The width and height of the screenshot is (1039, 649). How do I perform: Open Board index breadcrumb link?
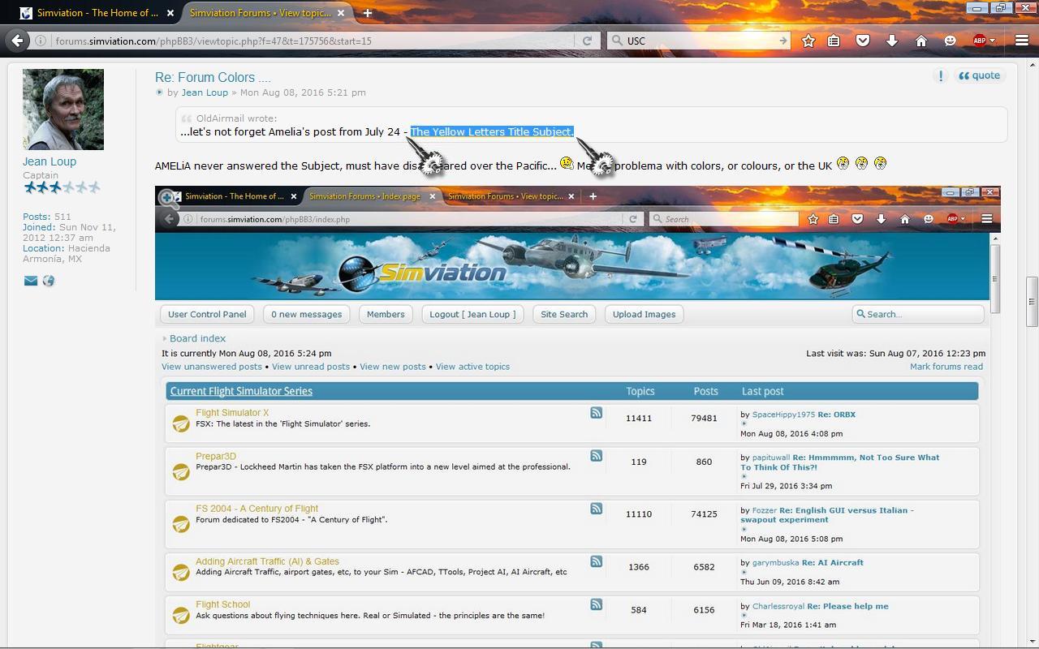[x=197, y=338]
